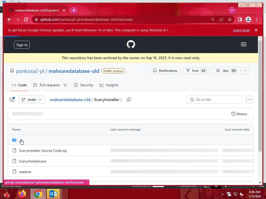Click the muted volume tray icon
Viewport: 266px width, 199px height.
pyautogui.click(x=242, y=194)
